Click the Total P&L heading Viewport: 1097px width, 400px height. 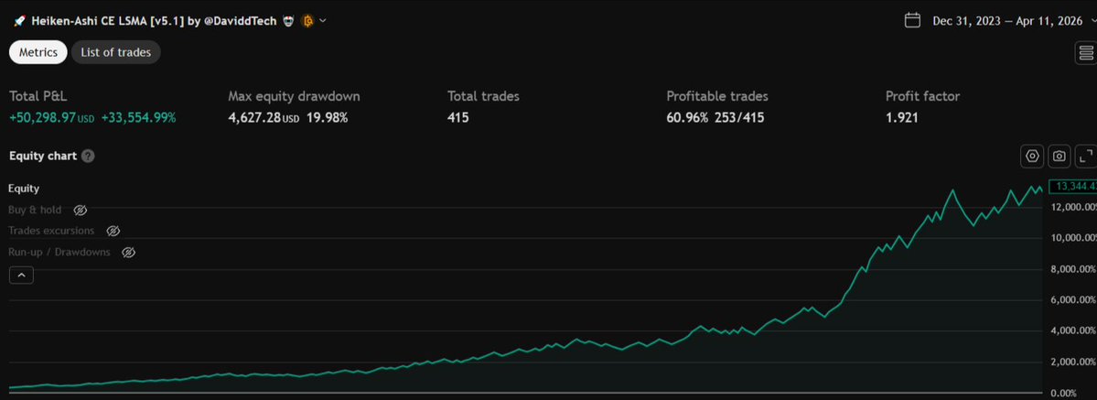[x=38, y=97]
